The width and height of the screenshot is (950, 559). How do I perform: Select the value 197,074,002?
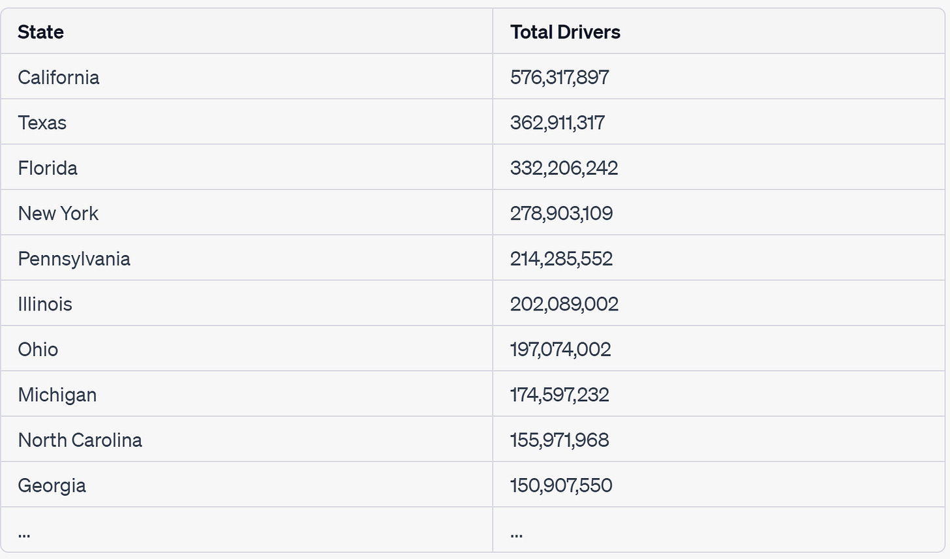(x=560, y=349)
